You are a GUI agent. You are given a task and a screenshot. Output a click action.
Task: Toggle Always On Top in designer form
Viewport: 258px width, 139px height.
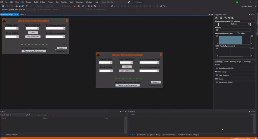pyautogui.click(x=62, y=52)
